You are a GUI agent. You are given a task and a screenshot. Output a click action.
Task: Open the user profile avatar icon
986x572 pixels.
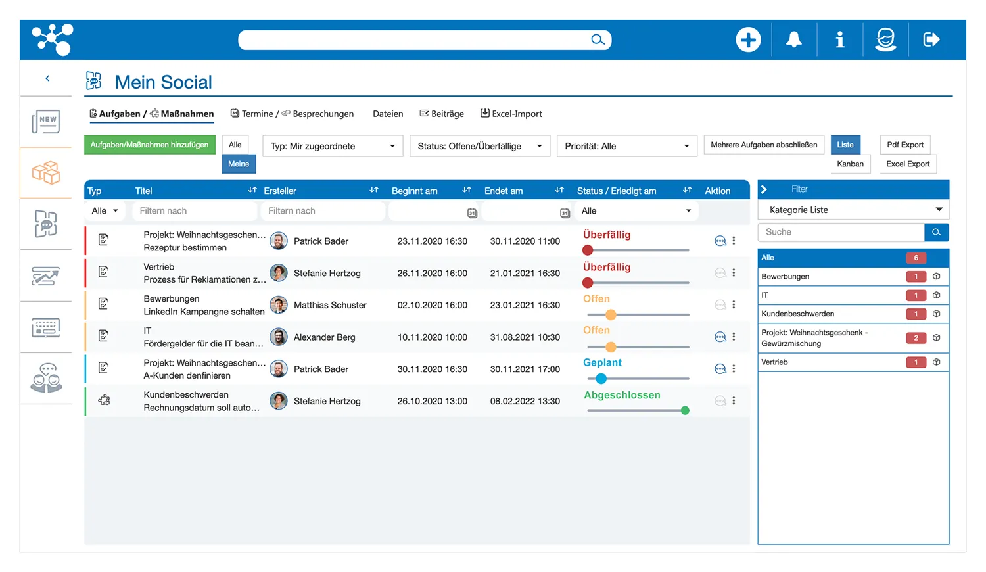[x=885, y=40]
